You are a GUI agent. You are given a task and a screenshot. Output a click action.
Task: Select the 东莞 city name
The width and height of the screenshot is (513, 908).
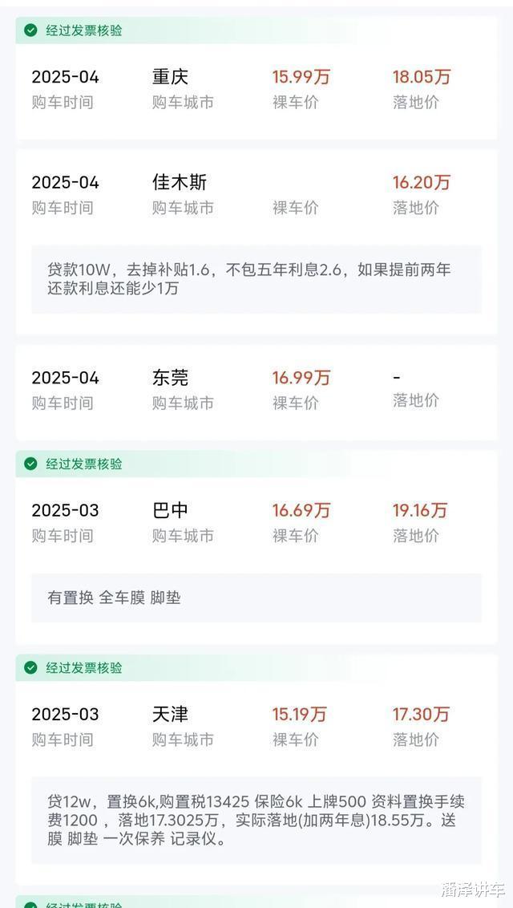tap(170, 378)
